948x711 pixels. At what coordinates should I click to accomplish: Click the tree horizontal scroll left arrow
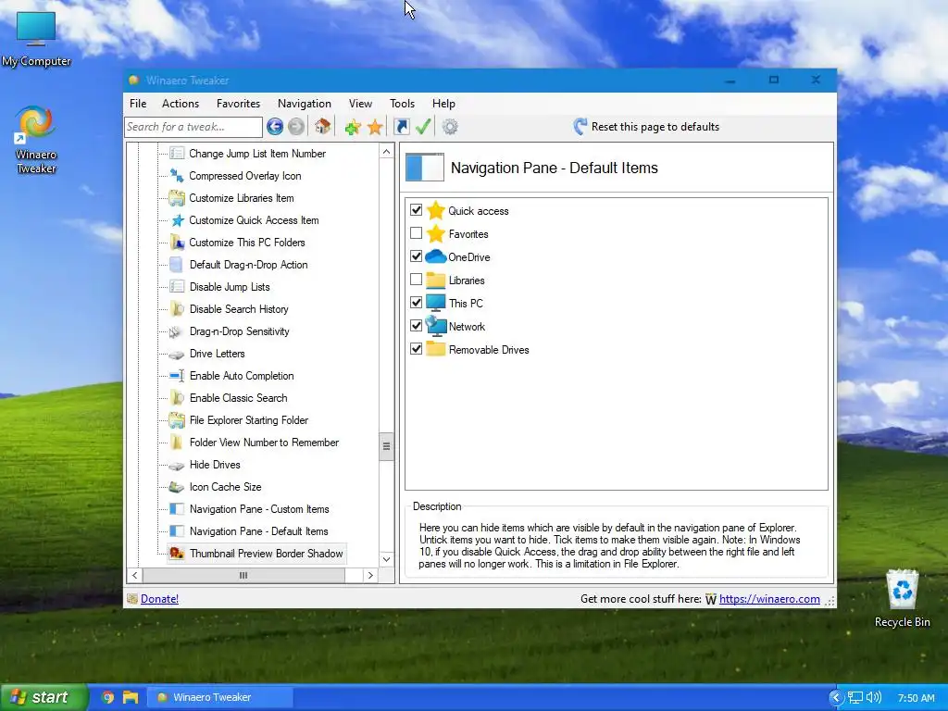pyautogui.click(x=134, y=576)
